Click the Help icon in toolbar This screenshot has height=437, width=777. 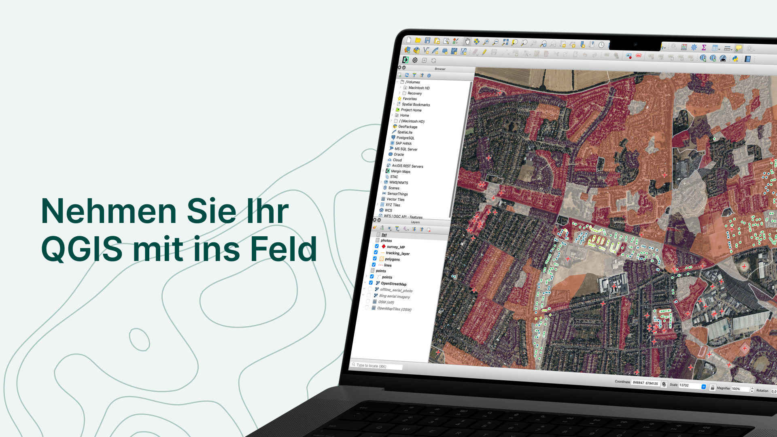click(x=748, y=59)
